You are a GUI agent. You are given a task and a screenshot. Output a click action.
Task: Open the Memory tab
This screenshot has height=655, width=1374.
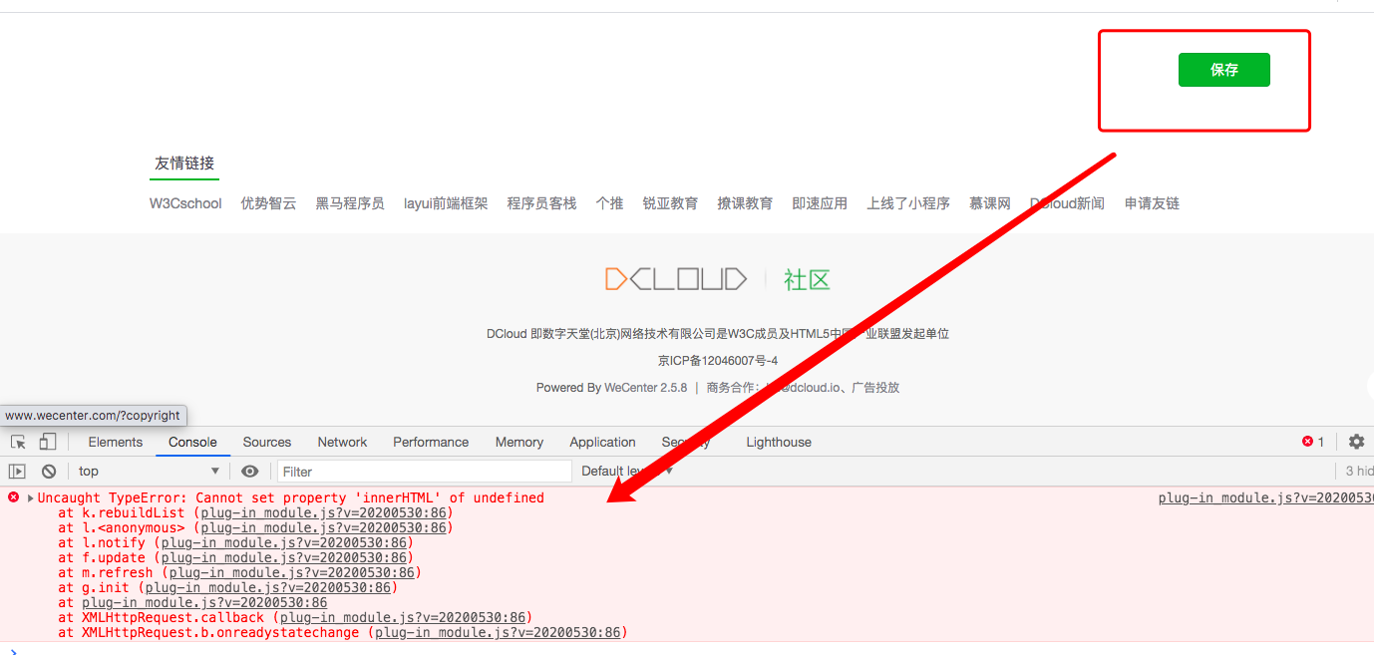point(519,442)
